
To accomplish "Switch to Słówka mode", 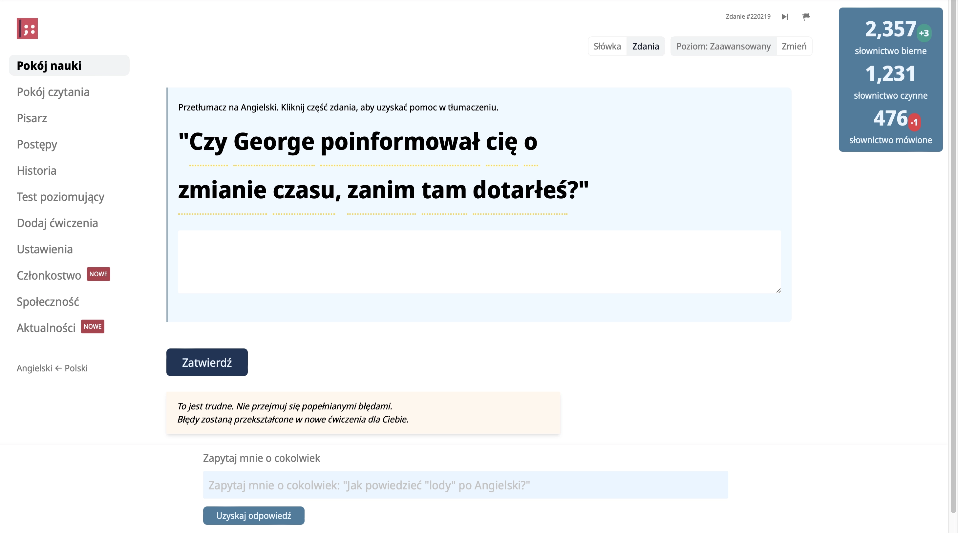I will point(607,47).
